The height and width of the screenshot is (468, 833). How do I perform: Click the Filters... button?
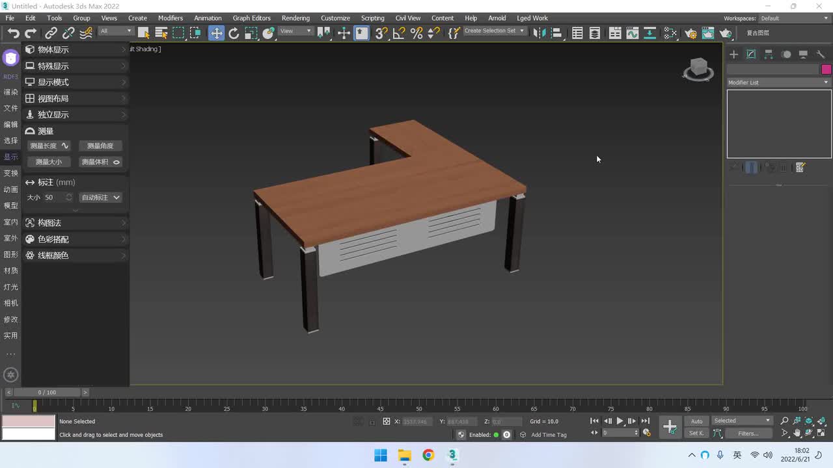pos(748,434)
